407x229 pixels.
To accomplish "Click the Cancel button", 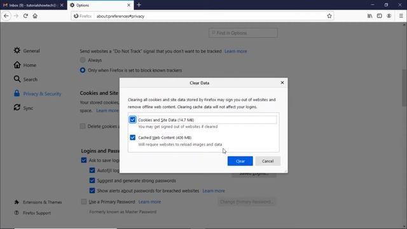I will pos(268,161).
